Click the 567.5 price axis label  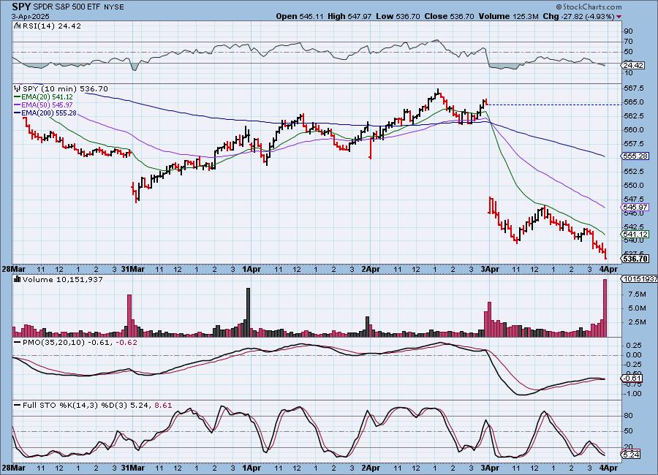[x=634, y=88]
